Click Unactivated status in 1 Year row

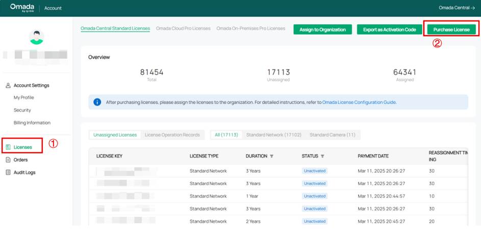pos(314,196)
